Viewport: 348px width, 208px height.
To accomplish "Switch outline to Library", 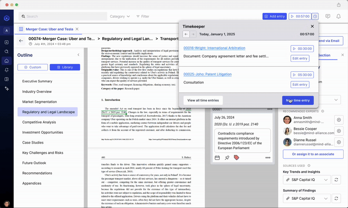I will point(65,67).
